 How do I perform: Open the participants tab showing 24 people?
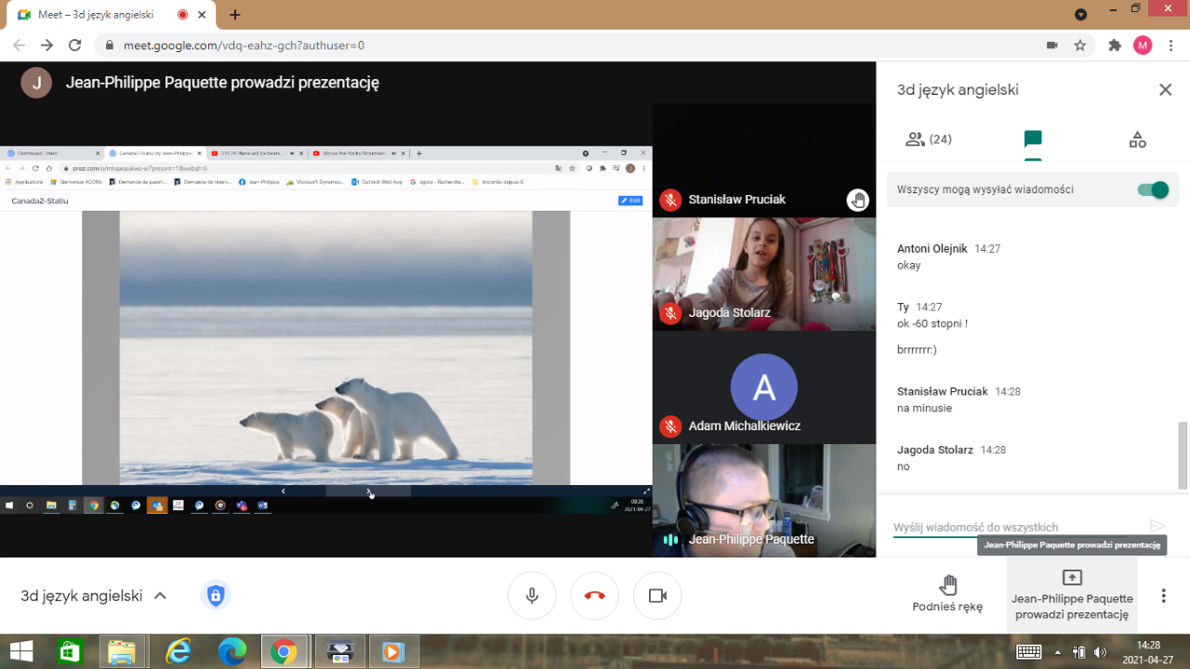point(928,139)
